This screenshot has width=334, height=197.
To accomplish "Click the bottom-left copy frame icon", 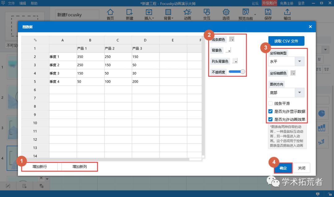I will tap(41, 186).
